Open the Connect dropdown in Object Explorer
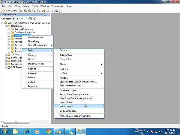Image resolution: width=180 pixels, height=135 pixels. pyautogui.click(x=6, y=19)
